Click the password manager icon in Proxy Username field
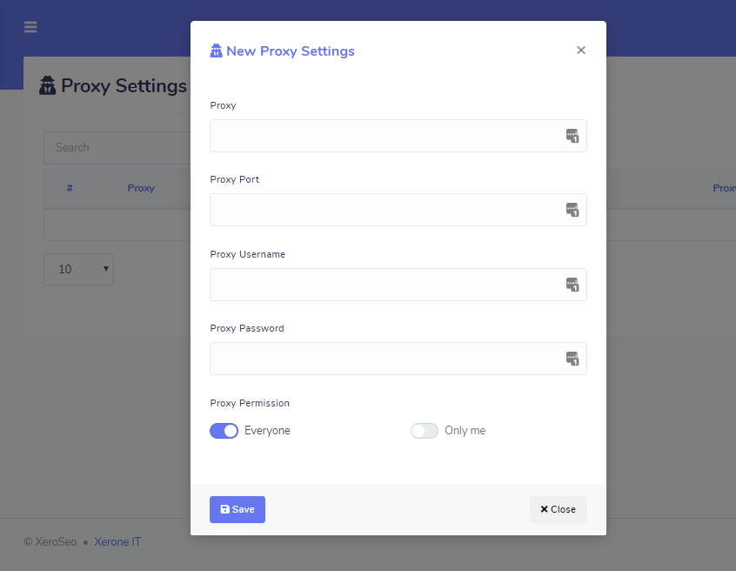The height and width of the screenshot is (571, 736). coord(572,285)
